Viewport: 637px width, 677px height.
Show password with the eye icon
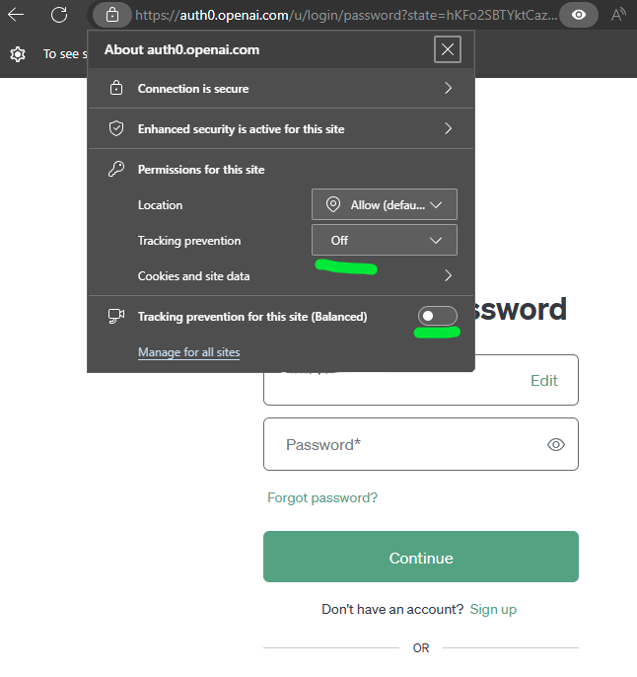(556, 444)
